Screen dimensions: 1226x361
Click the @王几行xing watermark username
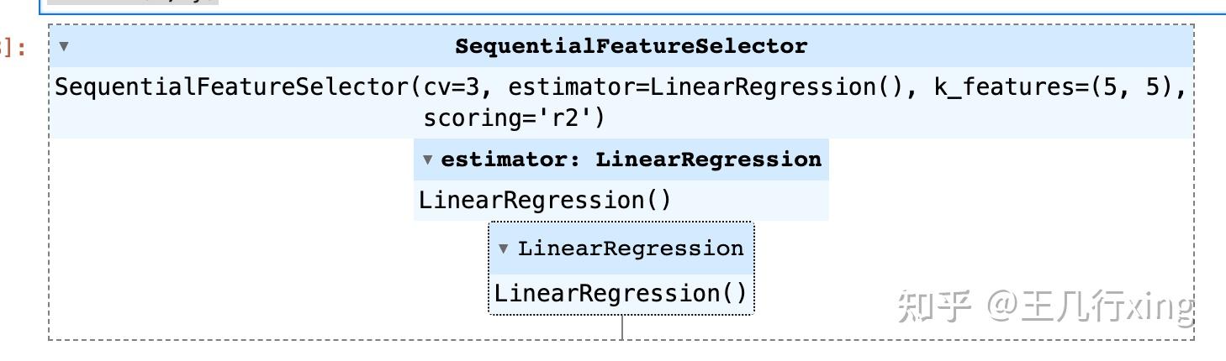coord(1090,306)
